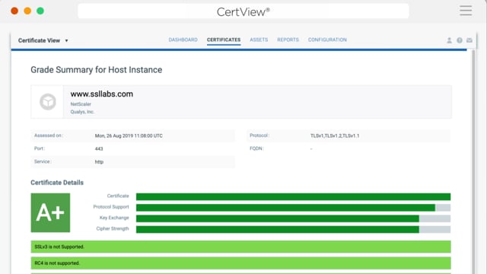The height and width of the screenshot is (274, 487).
Task: Click the Protocol Support score bar
Action: pos(293,208)
